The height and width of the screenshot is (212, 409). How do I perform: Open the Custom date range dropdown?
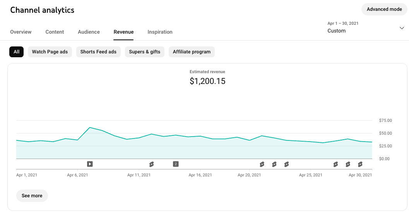click(x=365, y=28)
